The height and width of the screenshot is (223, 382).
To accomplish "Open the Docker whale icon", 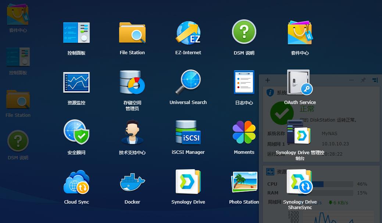I will point(132,182).
